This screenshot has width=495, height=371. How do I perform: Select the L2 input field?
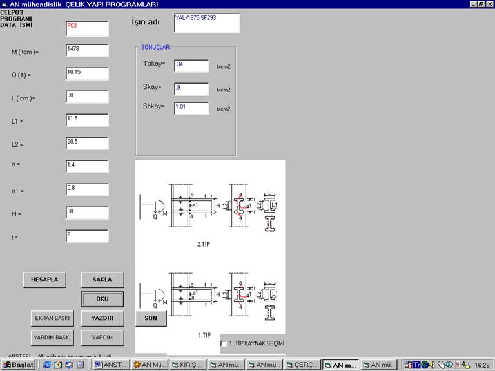point(88,143)
